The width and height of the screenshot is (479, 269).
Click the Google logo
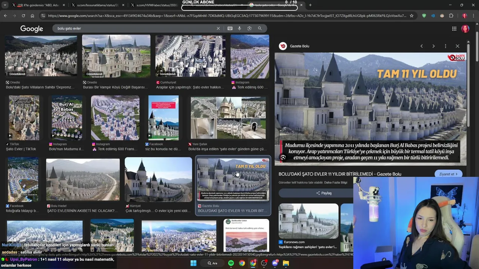click(31, 29)
